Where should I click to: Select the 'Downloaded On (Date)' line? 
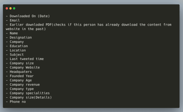tap(28, 16)
